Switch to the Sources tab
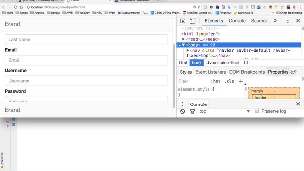This screenshot has height=171, width=304. click(x=259, y=21)
